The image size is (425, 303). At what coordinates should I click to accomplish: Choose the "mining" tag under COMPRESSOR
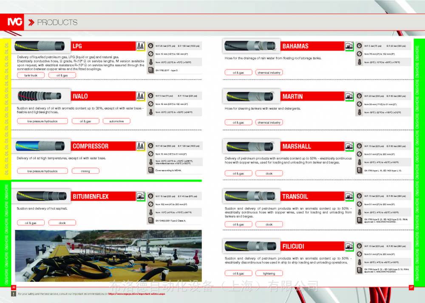click(x=86, y=171)
